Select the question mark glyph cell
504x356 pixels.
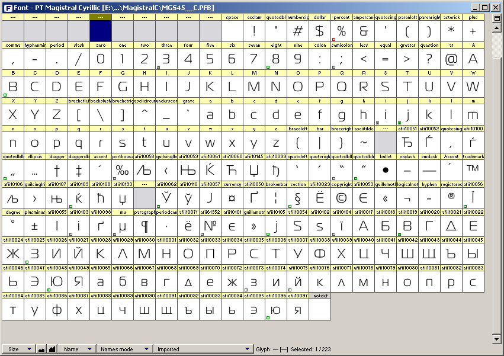click(429, 59)
